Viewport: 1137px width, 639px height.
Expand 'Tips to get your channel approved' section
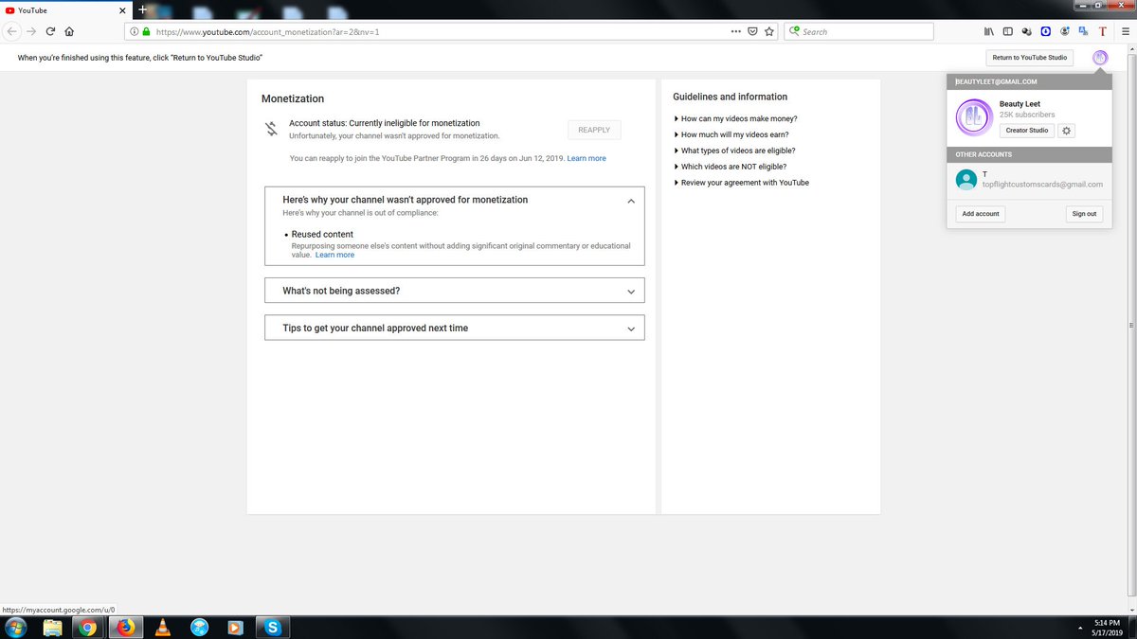(x=455, y=328)
